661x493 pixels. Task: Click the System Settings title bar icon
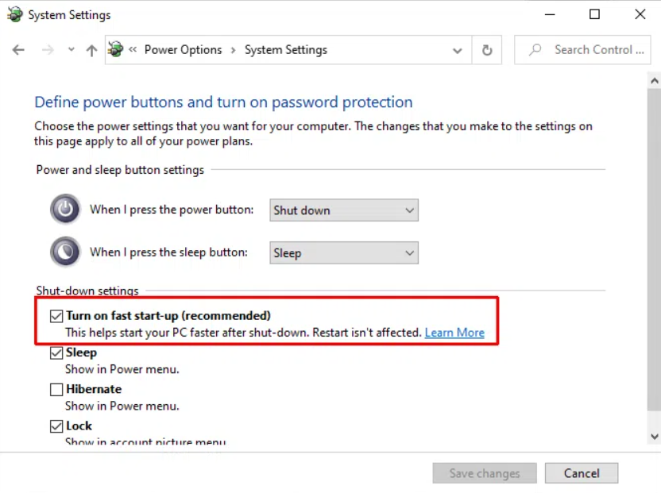tap(15, 14)
